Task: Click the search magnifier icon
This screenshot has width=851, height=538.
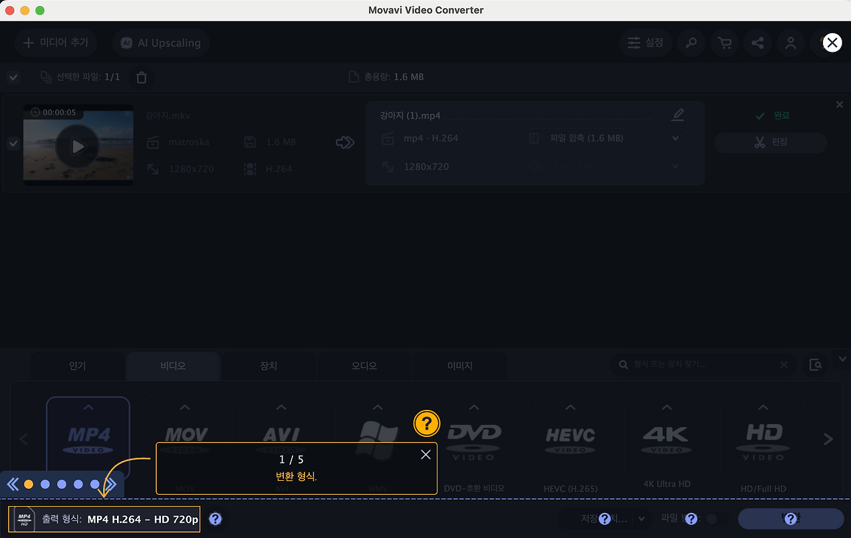Action: pyautogui.click(x=691, y=43)
